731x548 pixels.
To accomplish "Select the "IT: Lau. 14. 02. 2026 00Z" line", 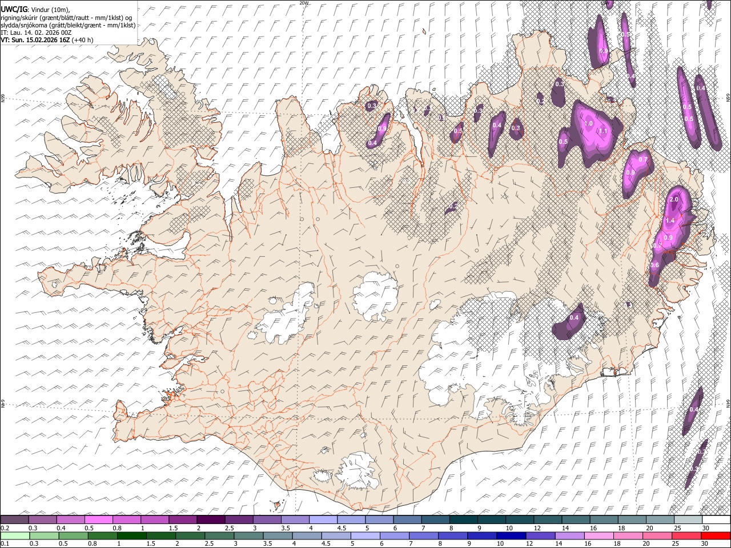I will [x=36, y=33].
